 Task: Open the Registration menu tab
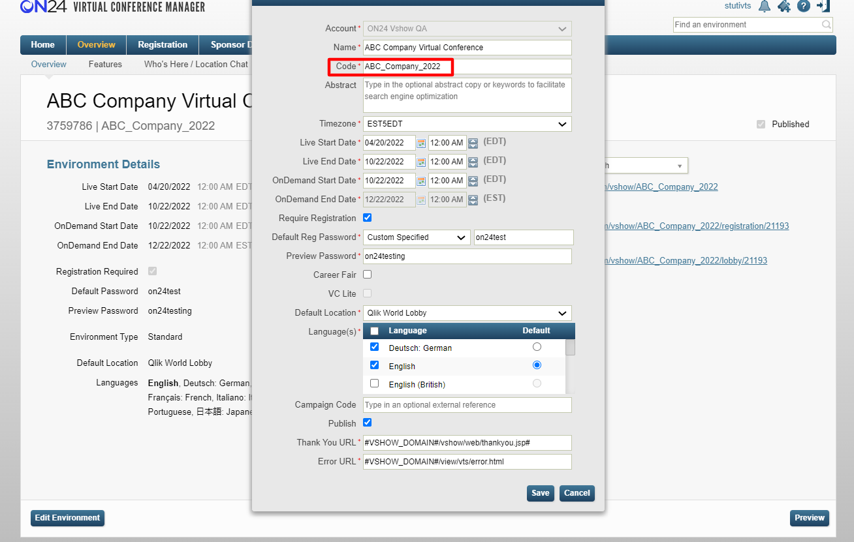(x=163, y=45)
